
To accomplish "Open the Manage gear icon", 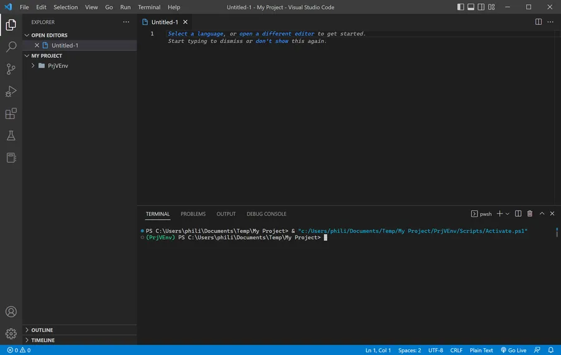I will tap(11, 334).
